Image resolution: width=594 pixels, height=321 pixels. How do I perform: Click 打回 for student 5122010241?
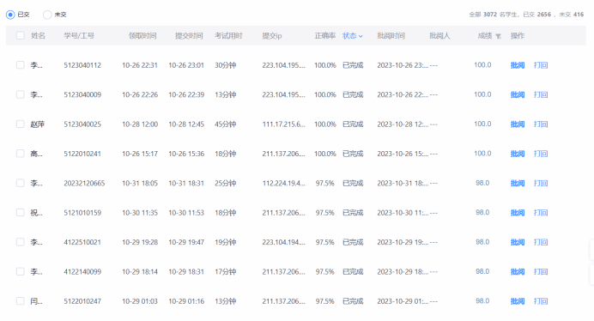pyautogui.click(x=541, y=154)
